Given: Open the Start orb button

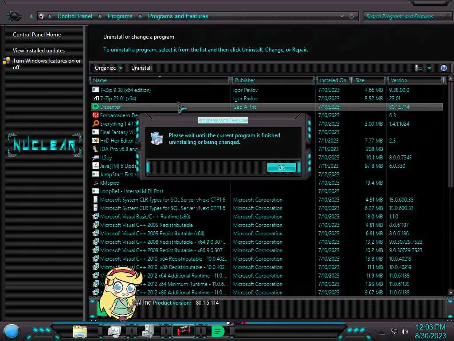Looking at the screenshot, I should (12, 331).
